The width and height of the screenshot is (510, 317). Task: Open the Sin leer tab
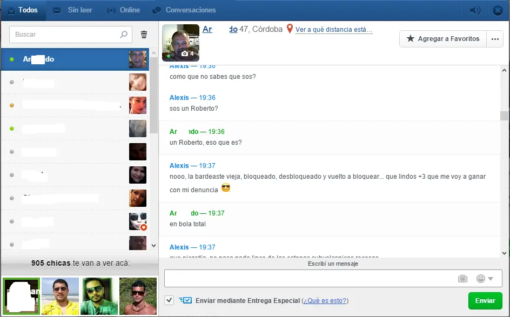[x=72, y=10]
